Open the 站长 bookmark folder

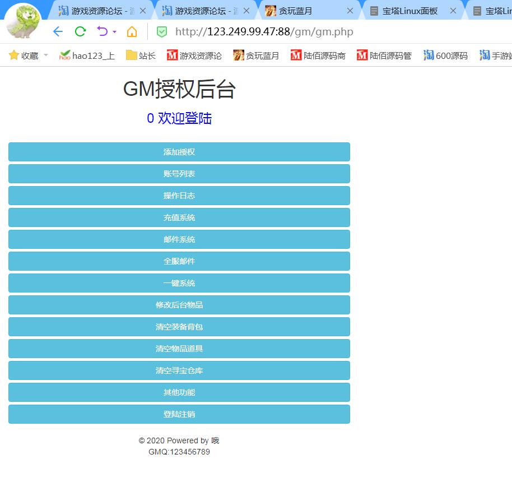[141, 55]
